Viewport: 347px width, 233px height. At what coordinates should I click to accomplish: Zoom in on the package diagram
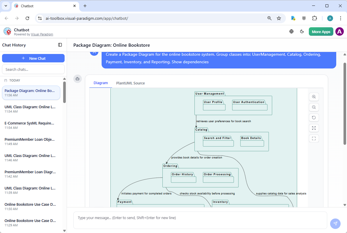(314, 97)
